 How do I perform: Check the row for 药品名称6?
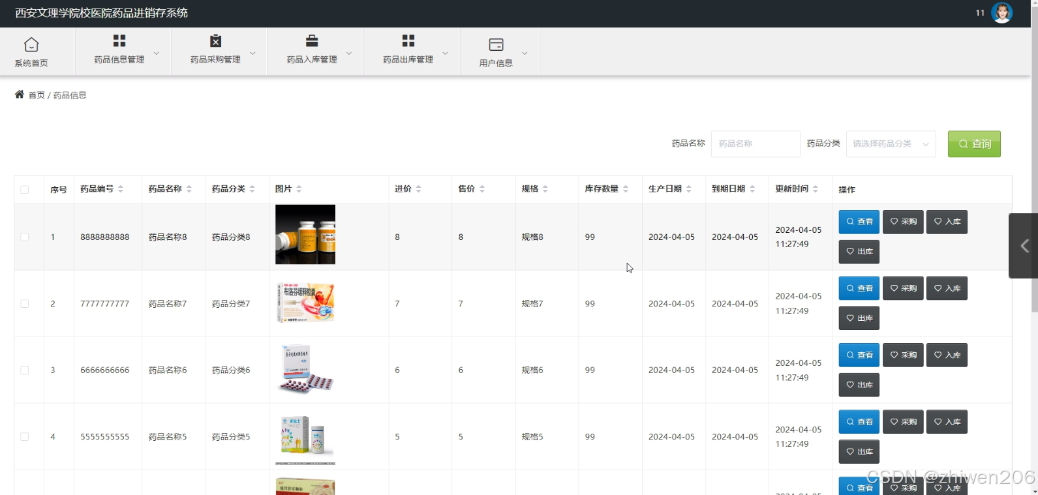click(25, 370)
